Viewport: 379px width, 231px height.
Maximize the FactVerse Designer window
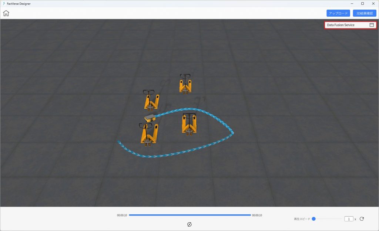coord(362,3)
